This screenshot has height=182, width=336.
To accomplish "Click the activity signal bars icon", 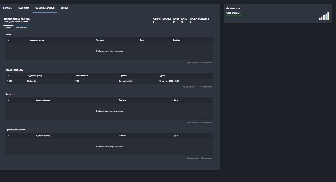I will pyautogui.click(x=324, y=16).
